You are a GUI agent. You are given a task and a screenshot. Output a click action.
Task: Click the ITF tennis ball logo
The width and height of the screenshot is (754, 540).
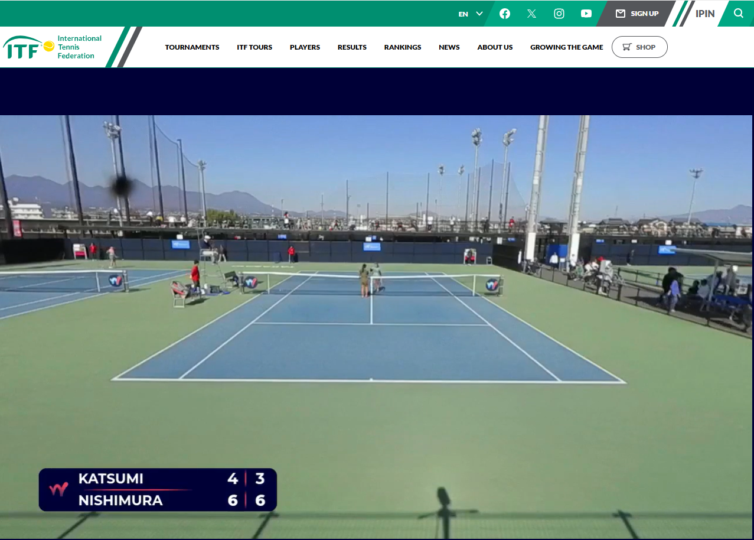click(48, 46)
